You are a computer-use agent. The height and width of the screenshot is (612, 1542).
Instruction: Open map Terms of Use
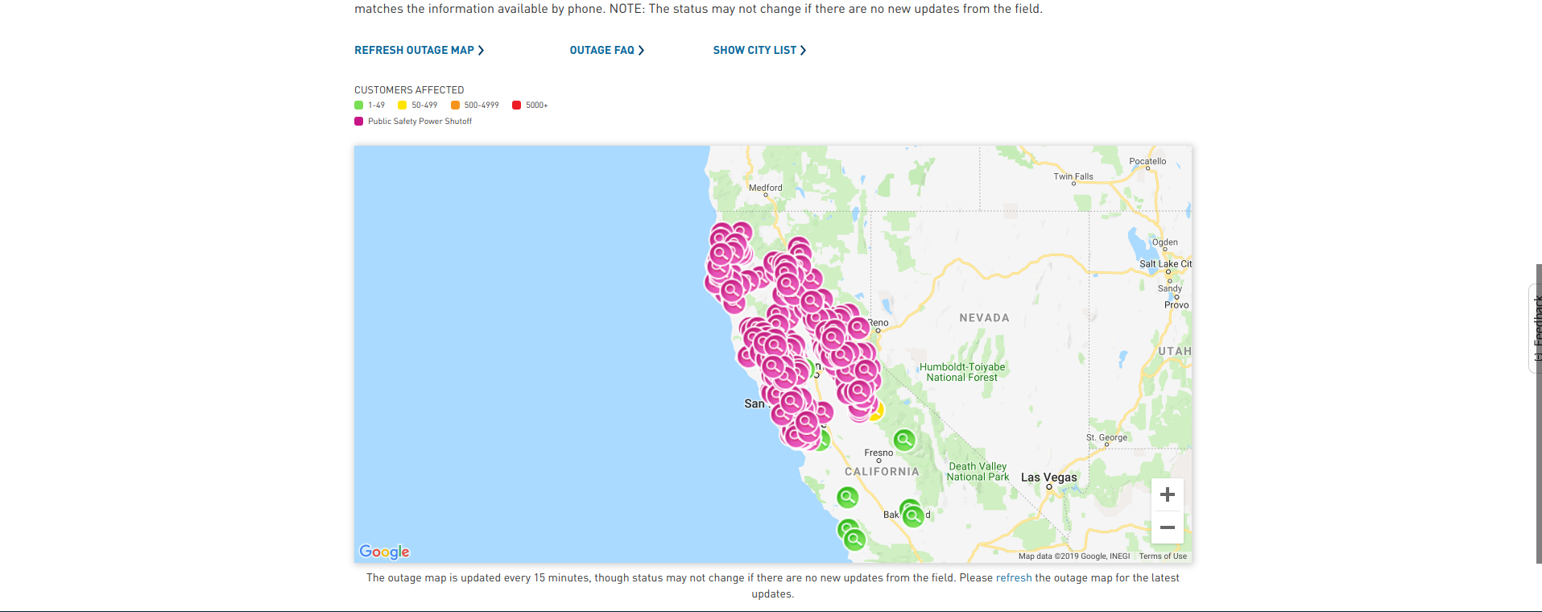coord(1163,556)
